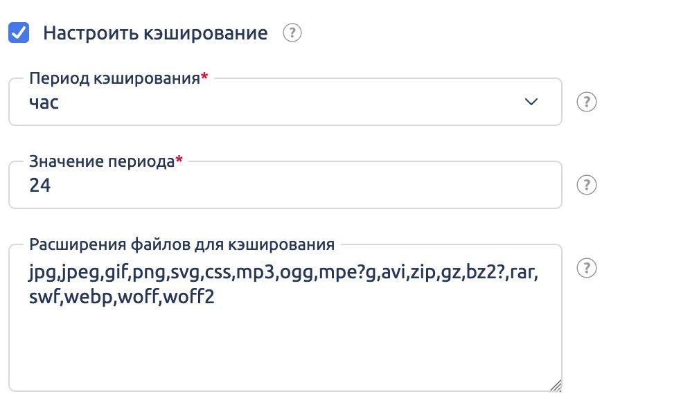Viewport: 690px width, 414px height.
Task: Click the red asterisk after Период кэширования
Action: coord(204,78)
